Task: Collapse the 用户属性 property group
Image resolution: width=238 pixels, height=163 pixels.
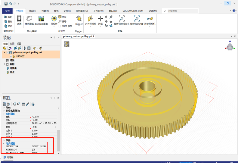Action: [4, 143]
